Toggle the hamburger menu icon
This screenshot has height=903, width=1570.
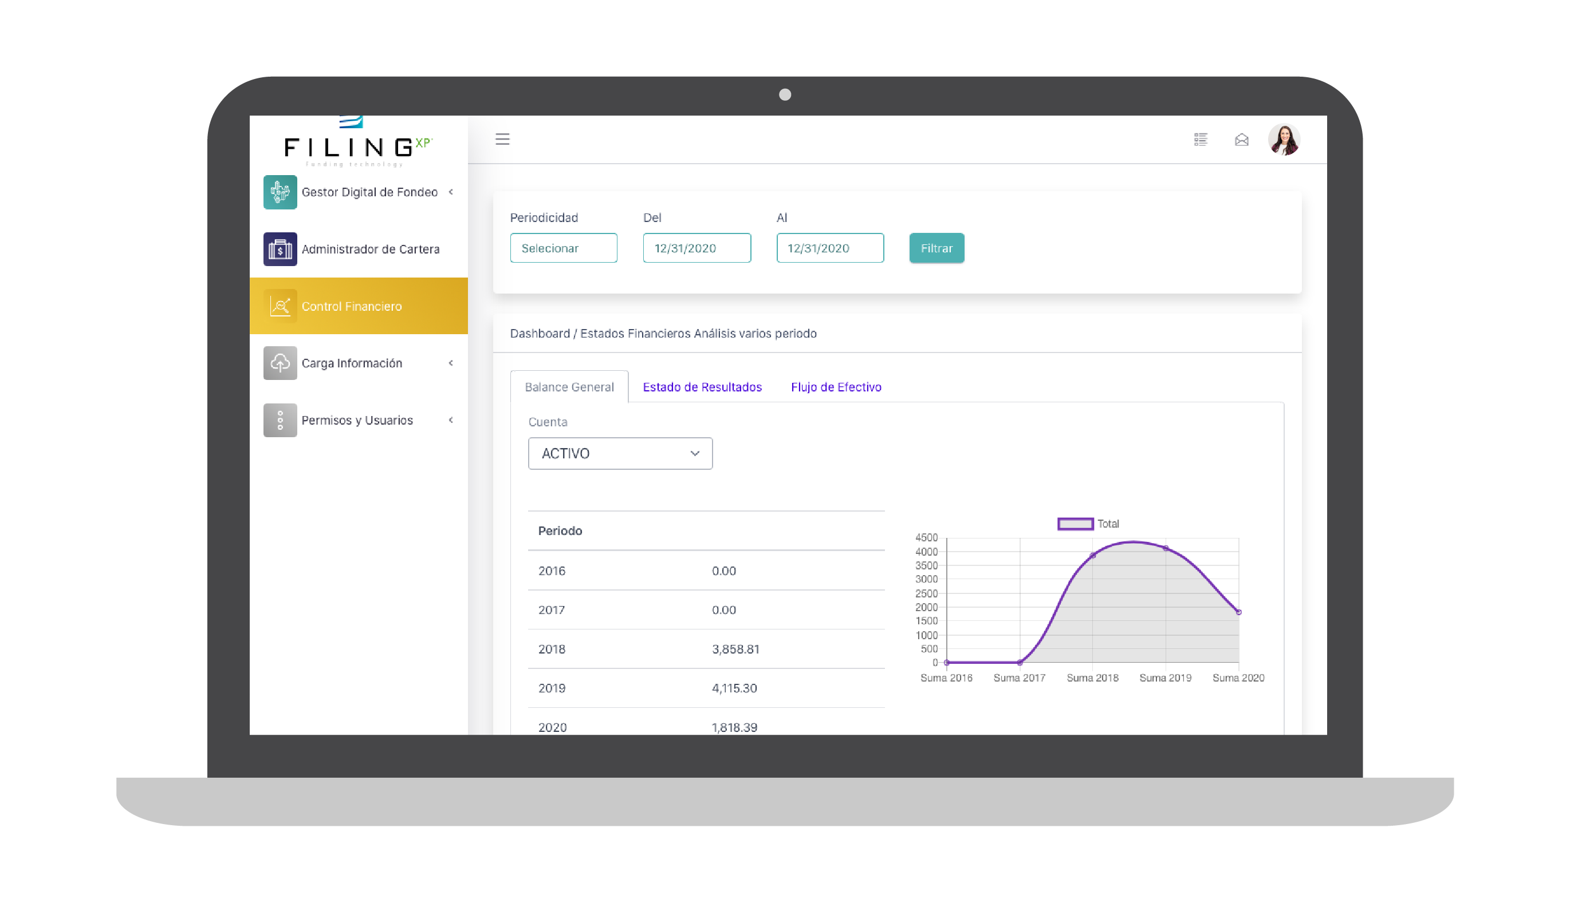click(502, 140)
